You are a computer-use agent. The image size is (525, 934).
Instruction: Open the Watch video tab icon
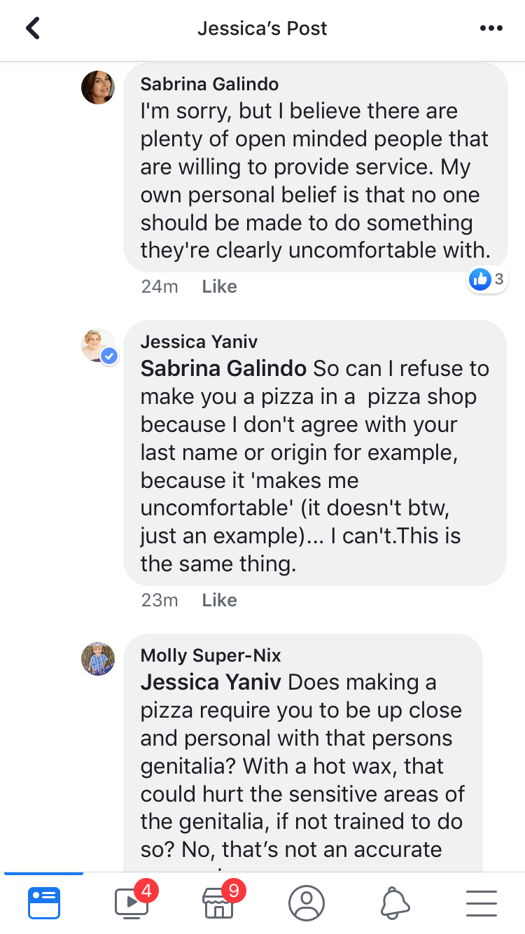click(x=132, y=903)
